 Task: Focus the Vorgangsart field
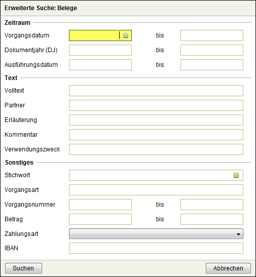(156, 190)
